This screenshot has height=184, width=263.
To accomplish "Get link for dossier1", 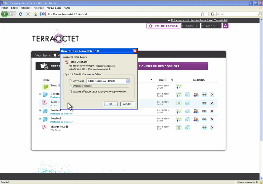I will [204, 111].
